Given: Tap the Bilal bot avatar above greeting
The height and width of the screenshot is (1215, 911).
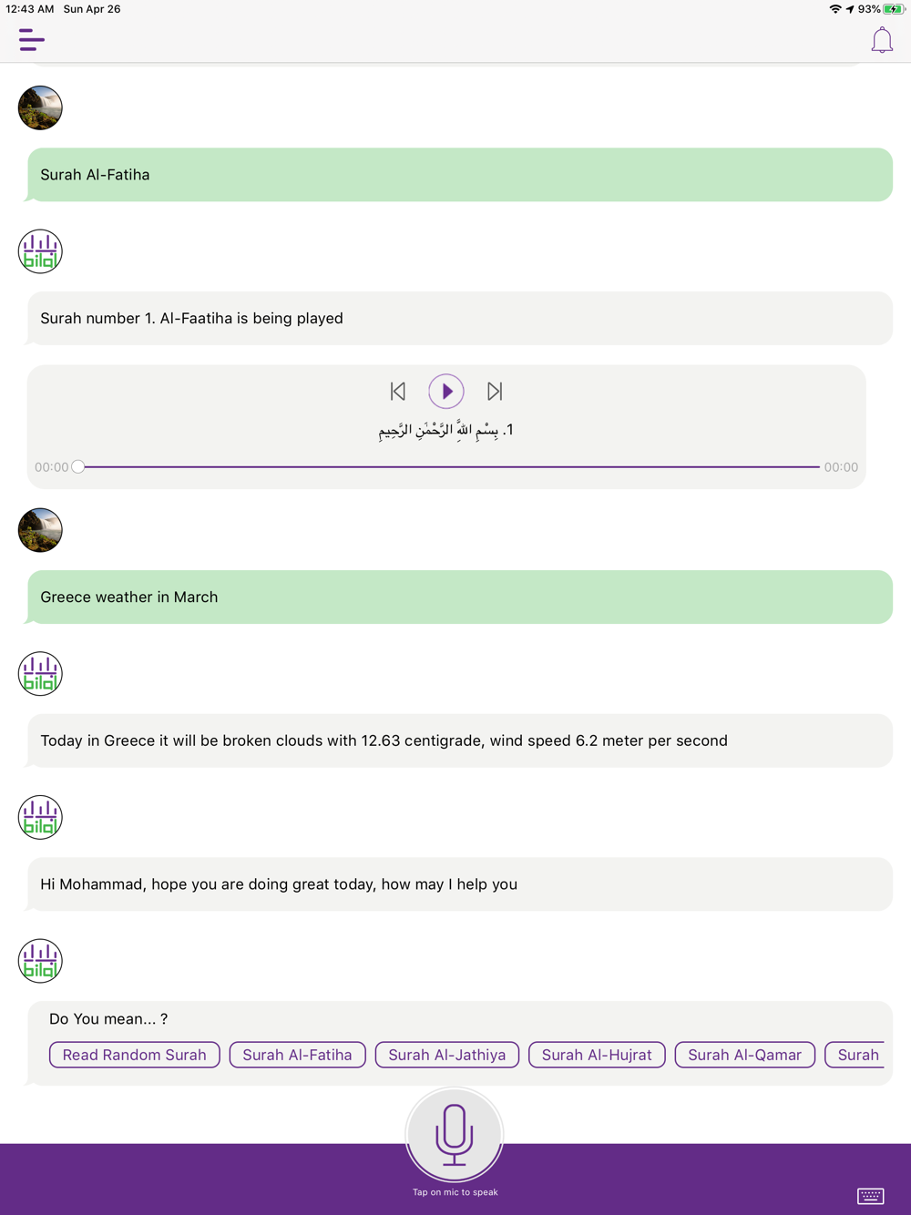Looking at the screenshot, I should 40,817.
